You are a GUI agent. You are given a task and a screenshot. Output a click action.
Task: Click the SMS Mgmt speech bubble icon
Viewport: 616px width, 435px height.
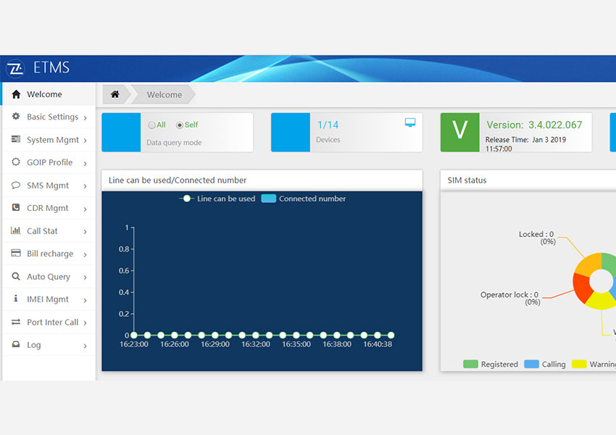click(x=16, y=185)
